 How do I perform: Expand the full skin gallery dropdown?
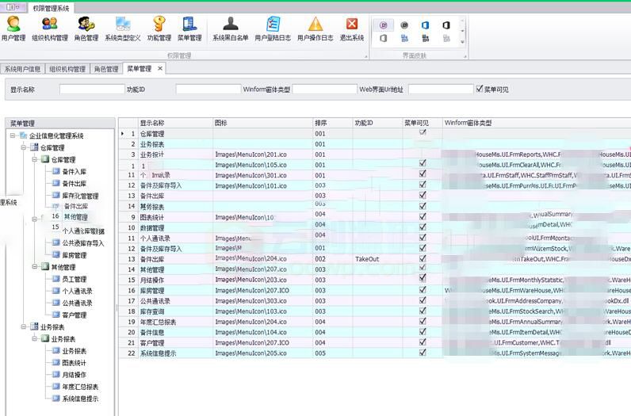pos(462,41)
